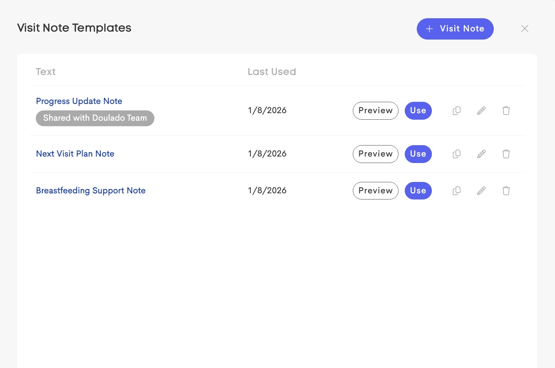This screenshot has height=368, width=555.
Task: Delete the Next Visit Plan Note template
Action: (x=506, y=154)
